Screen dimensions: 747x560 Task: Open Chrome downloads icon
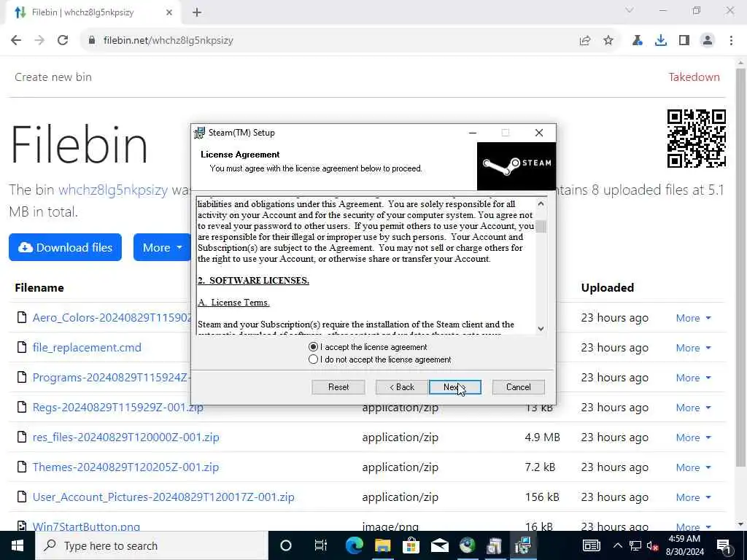(x=661, y=41)
